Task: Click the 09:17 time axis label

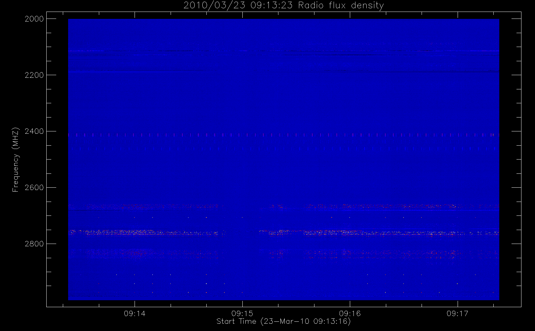Action: pos(458,313)
